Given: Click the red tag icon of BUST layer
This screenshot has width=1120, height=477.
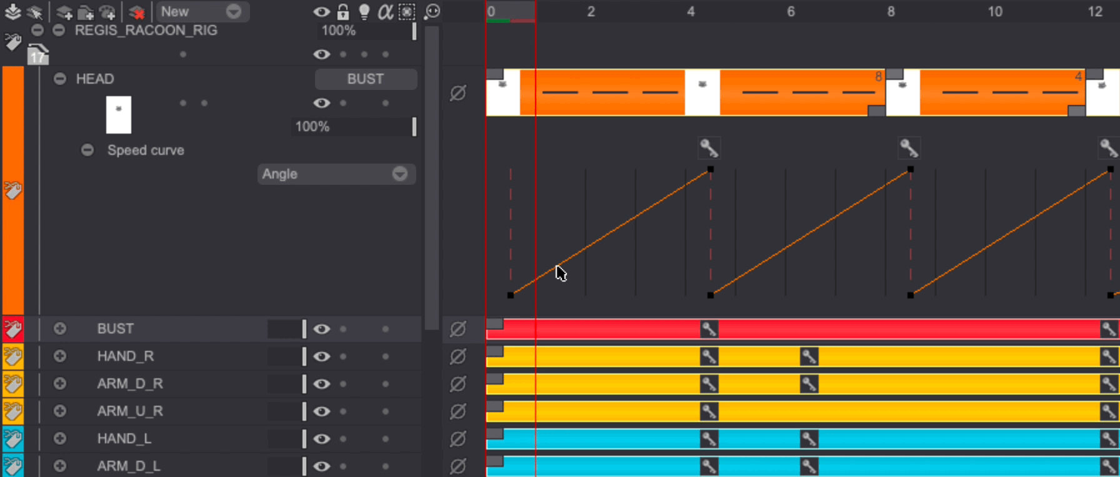Looking at the screenshot, I should (13, 329).
